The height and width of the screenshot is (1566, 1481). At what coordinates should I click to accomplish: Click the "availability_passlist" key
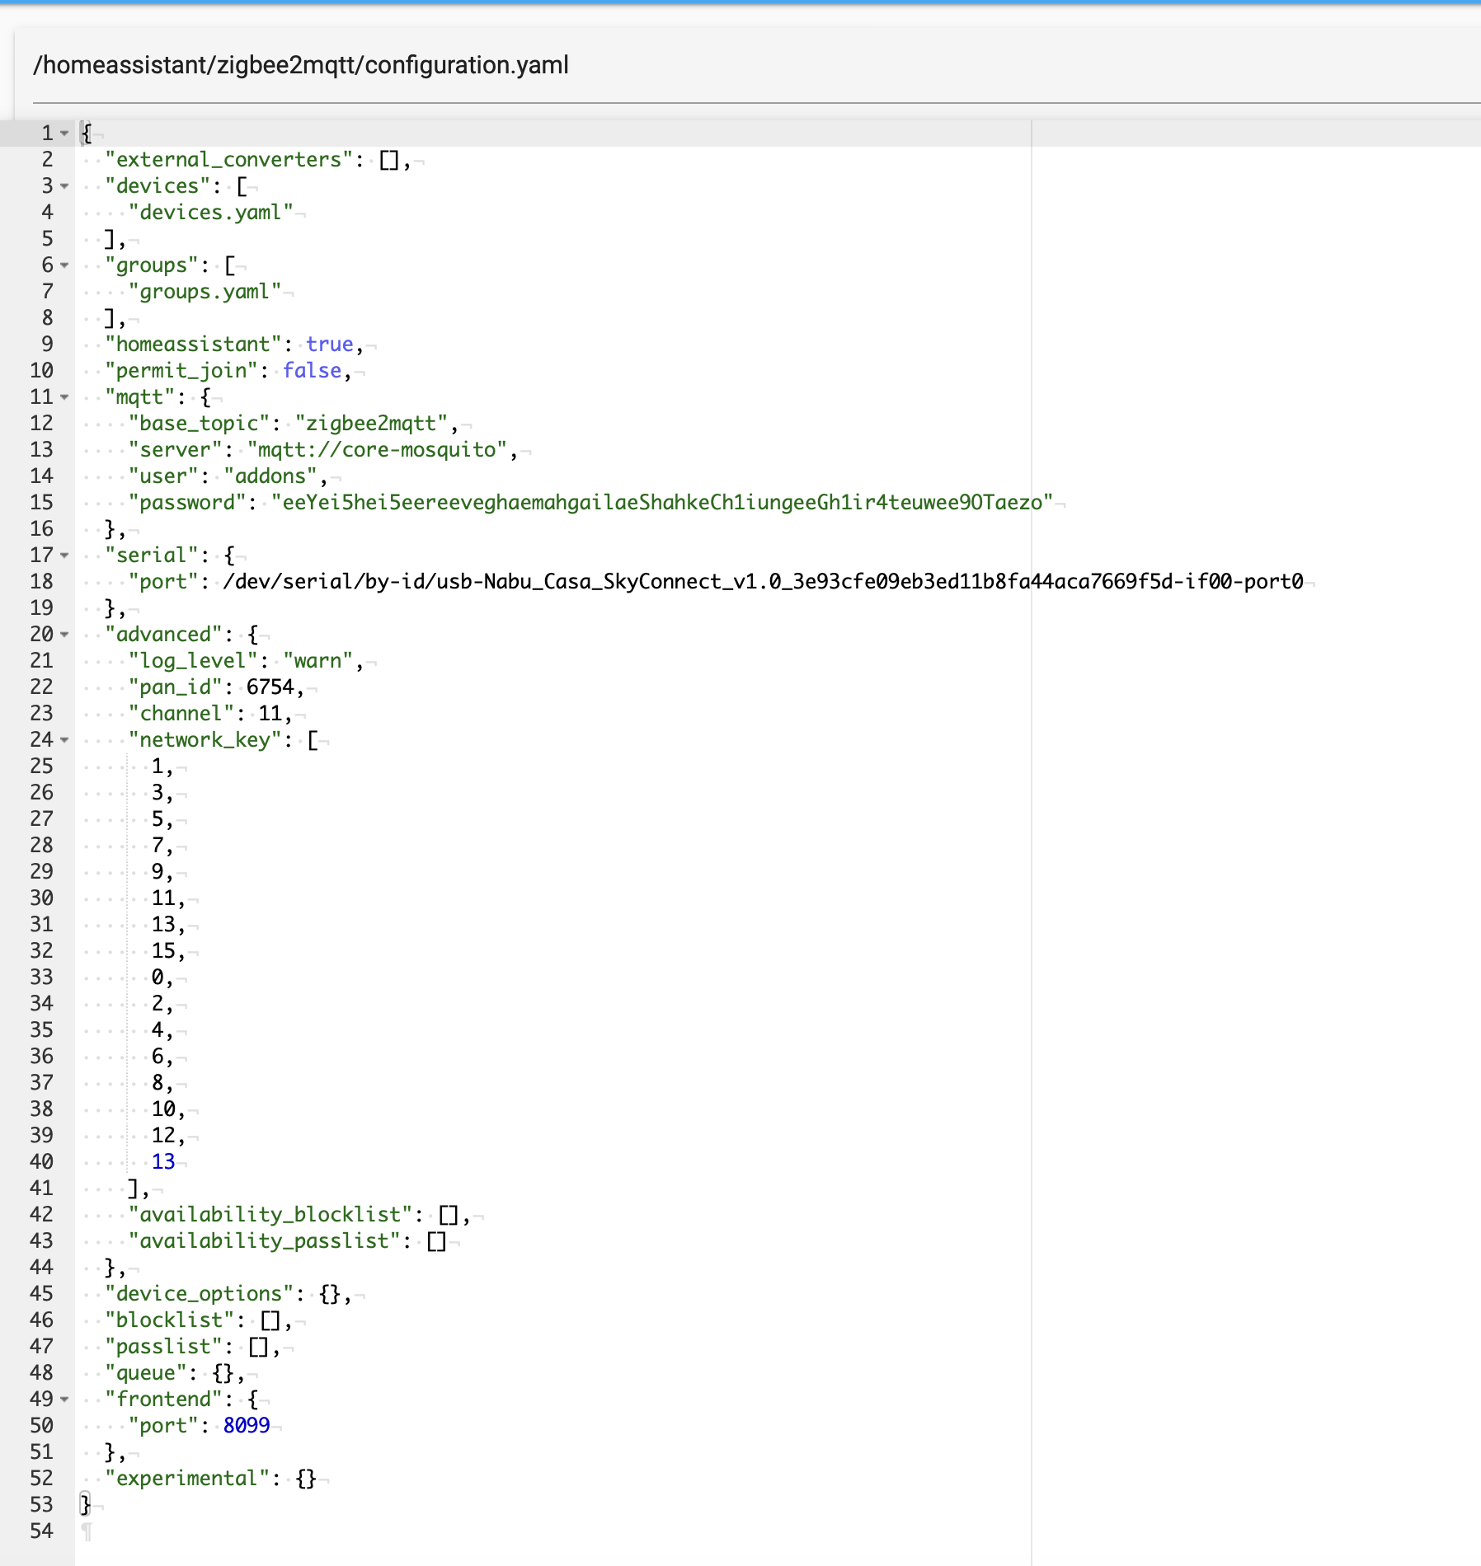[265, 1241]
